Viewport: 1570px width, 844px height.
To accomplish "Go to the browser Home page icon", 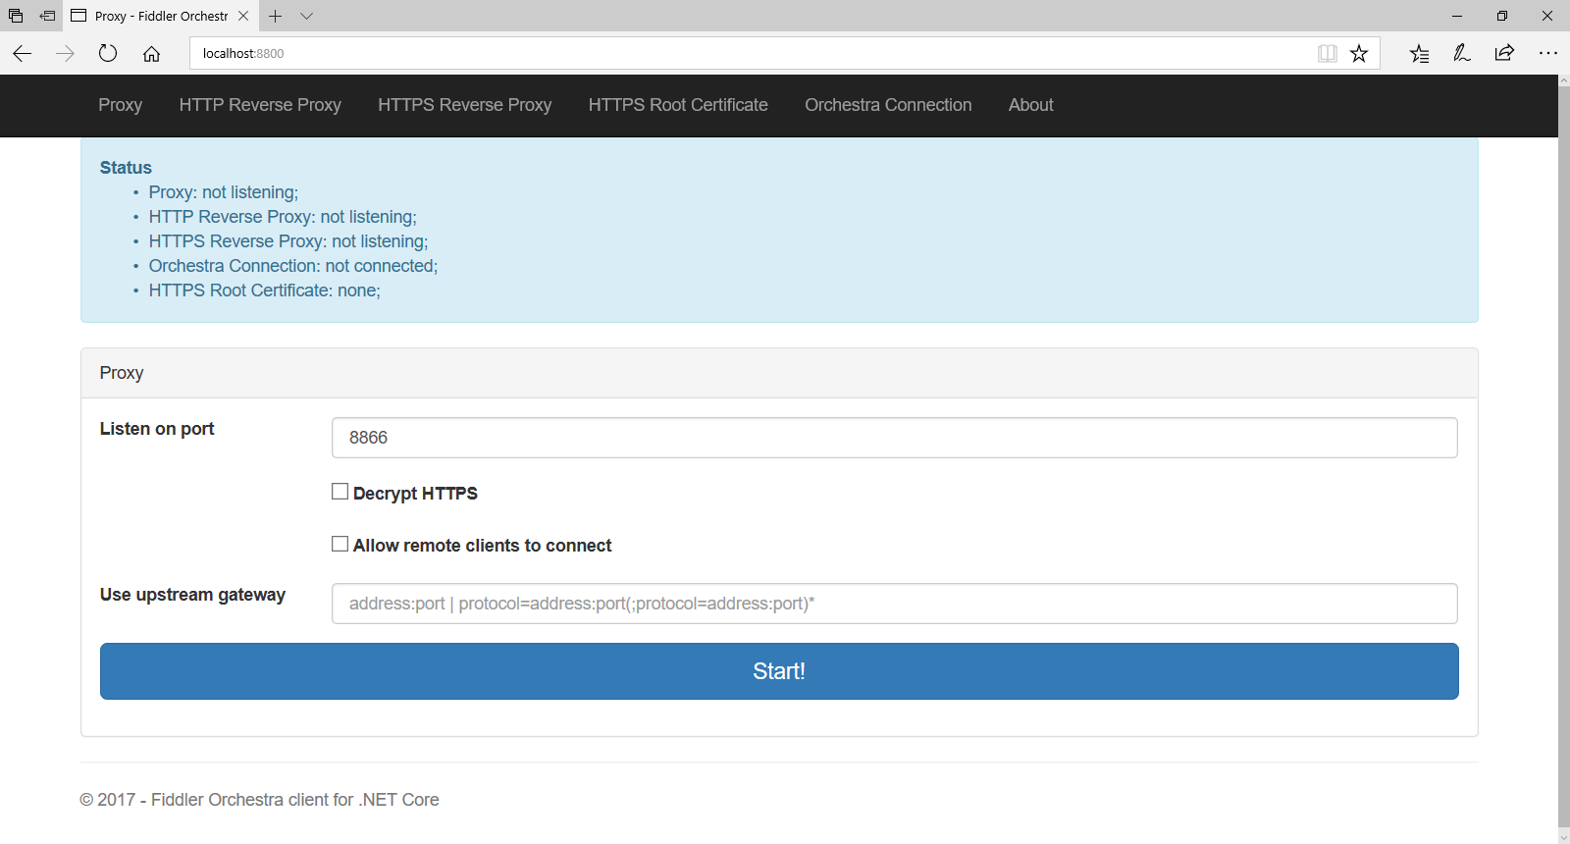I will point(151,54).
